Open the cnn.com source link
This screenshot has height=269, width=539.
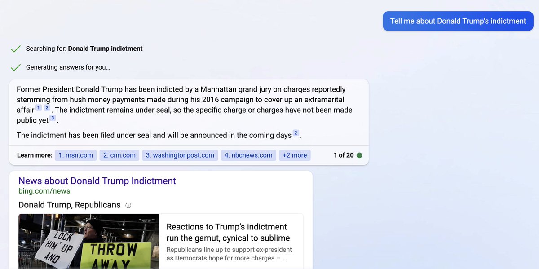click(x=119, y=154)
